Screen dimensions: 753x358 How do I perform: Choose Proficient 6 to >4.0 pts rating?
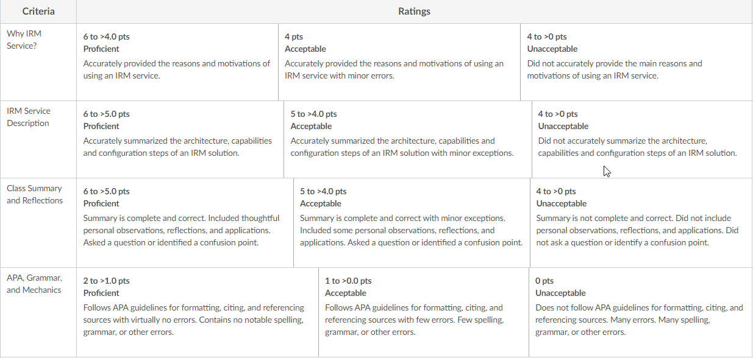pyautogui.click(x=177, y=62)
